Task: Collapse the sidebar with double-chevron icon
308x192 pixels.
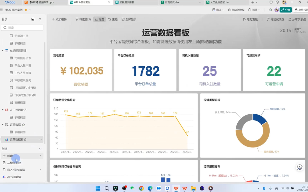Action: 40,19
